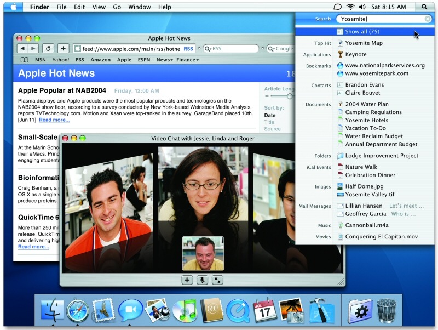The image size is (438, 330).
Task: Open the Apple menu logo
Action: 14,7
